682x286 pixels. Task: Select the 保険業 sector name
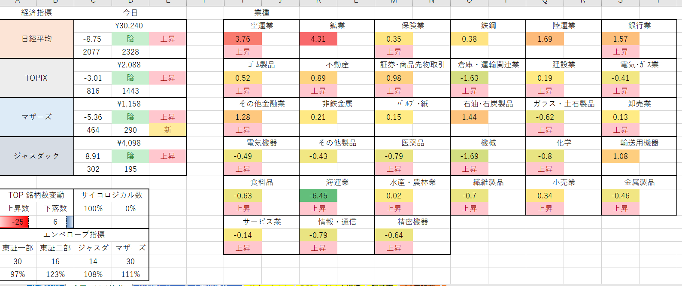click(412, 26)
